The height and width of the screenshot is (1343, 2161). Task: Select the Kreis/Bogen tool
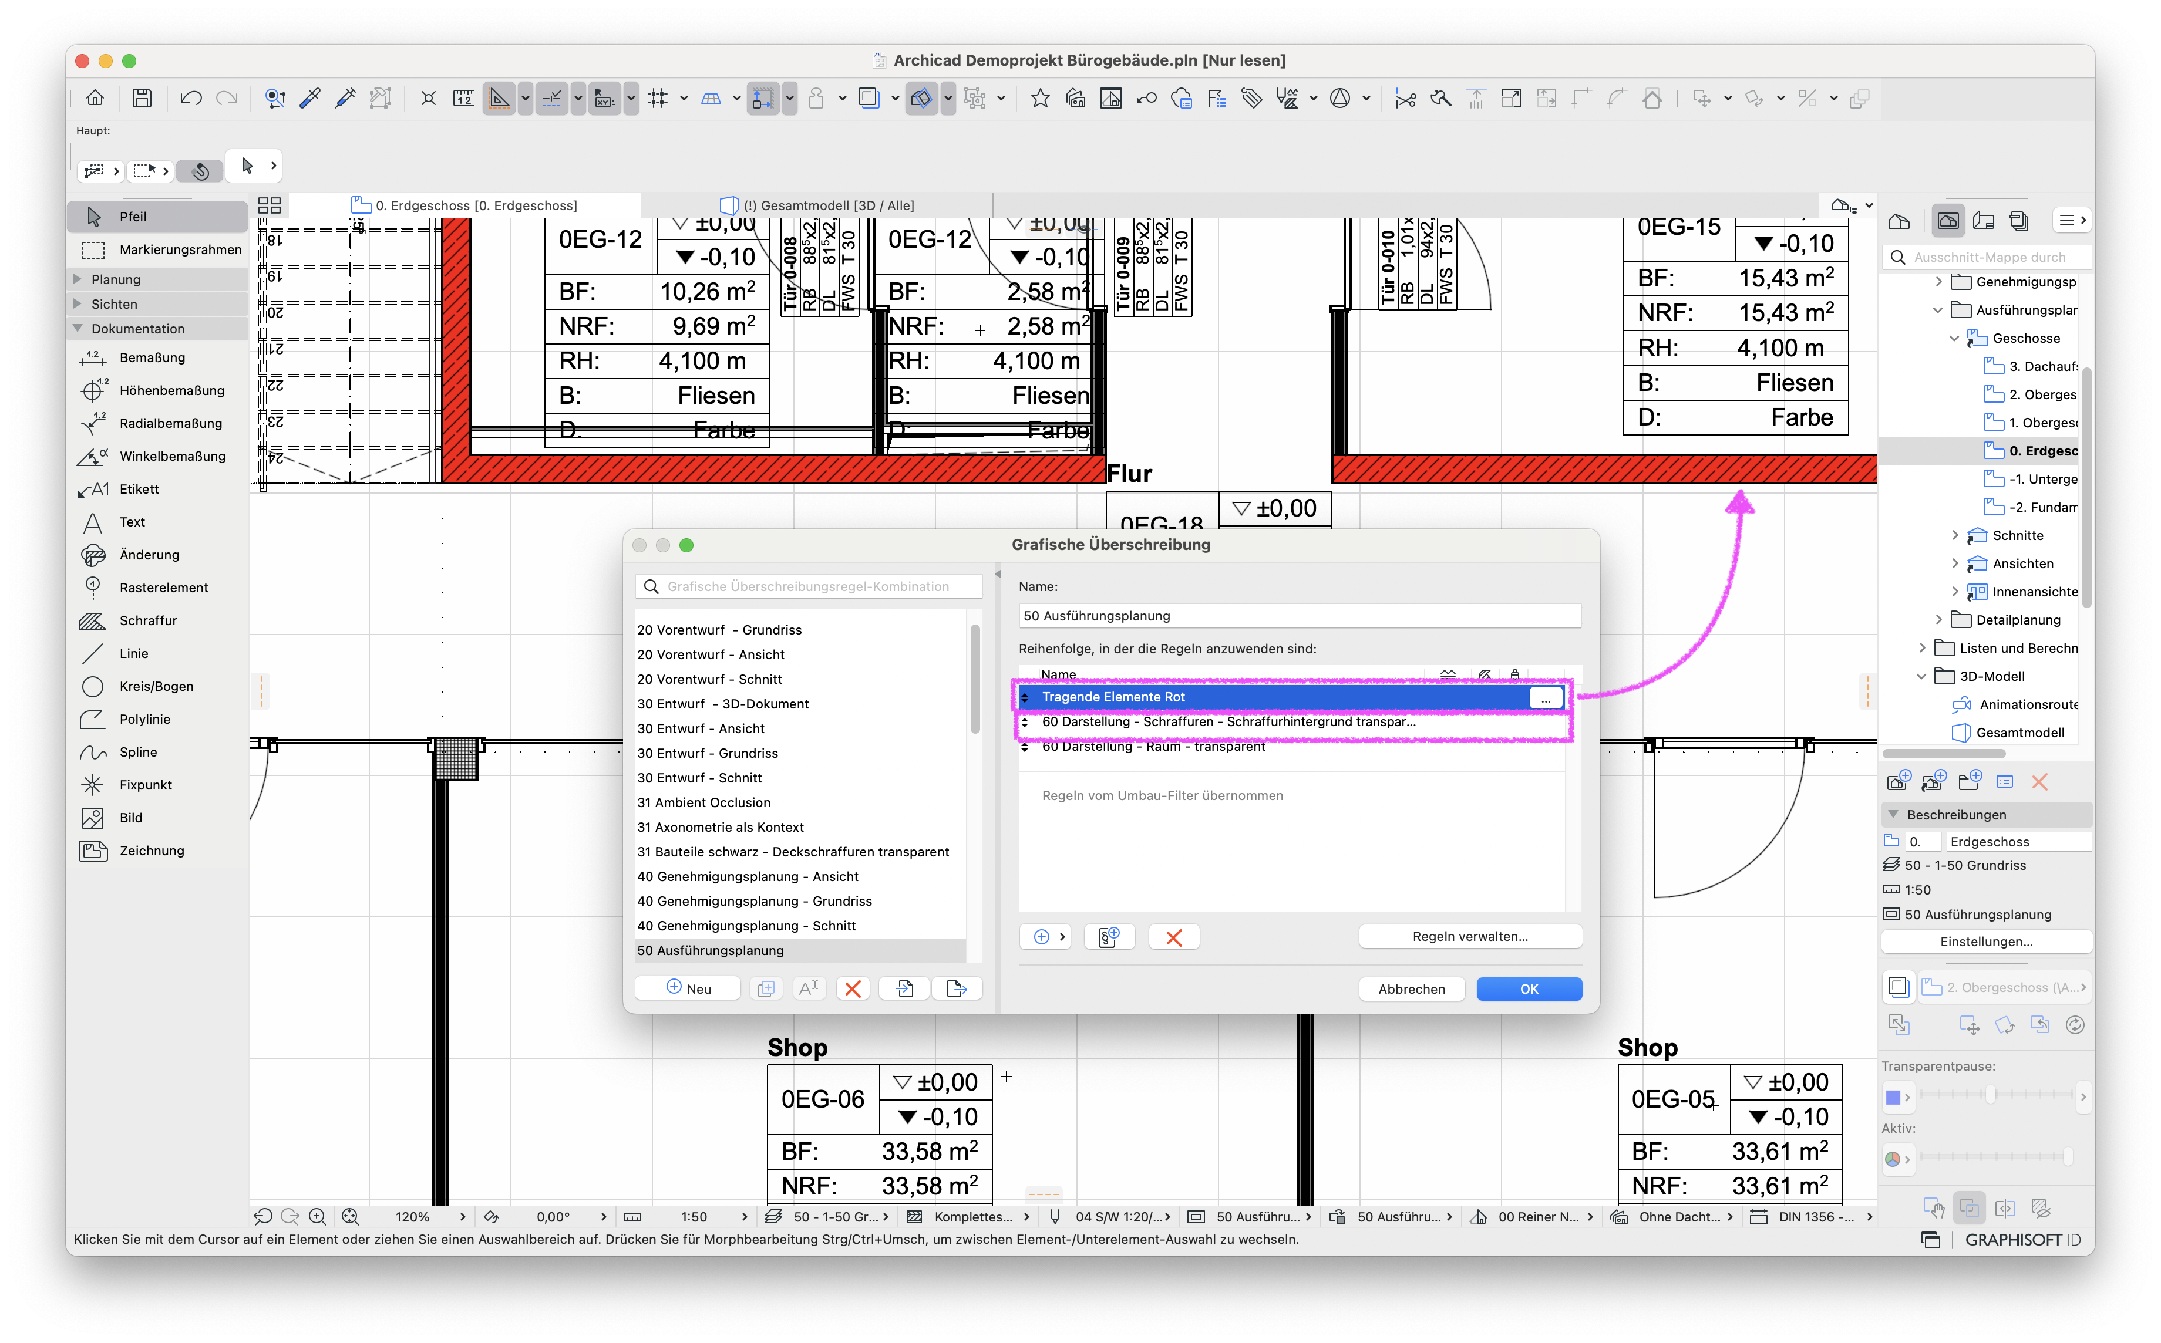pyautogui.click(x=157, y=686)
